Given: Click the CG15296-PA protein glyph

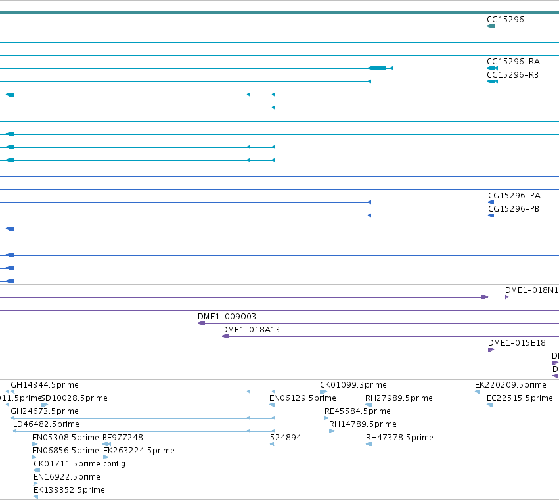Looking at the screenshot, I should pyautogui.click(x=491, y=202).
